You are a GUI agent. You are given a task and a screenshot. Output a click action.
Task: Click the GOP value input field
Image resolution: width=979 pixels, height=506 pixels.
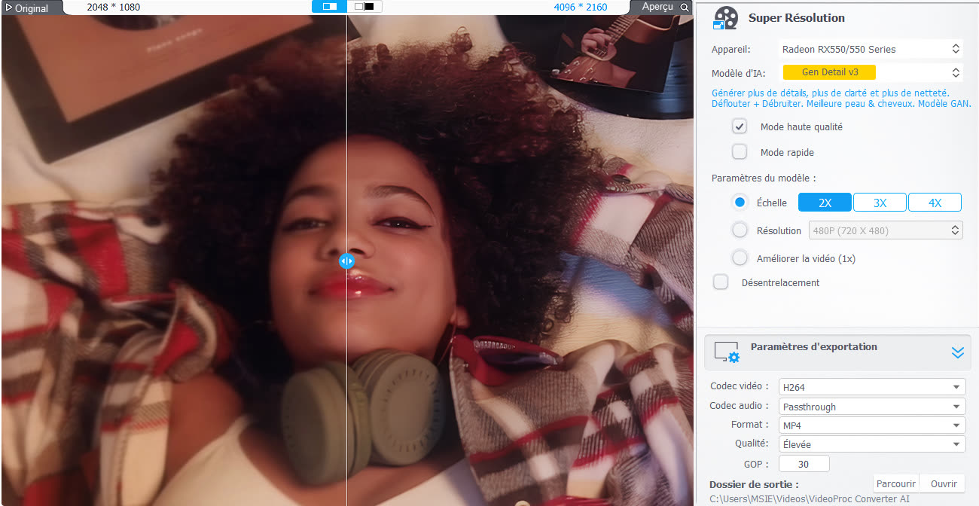(804, 464)
